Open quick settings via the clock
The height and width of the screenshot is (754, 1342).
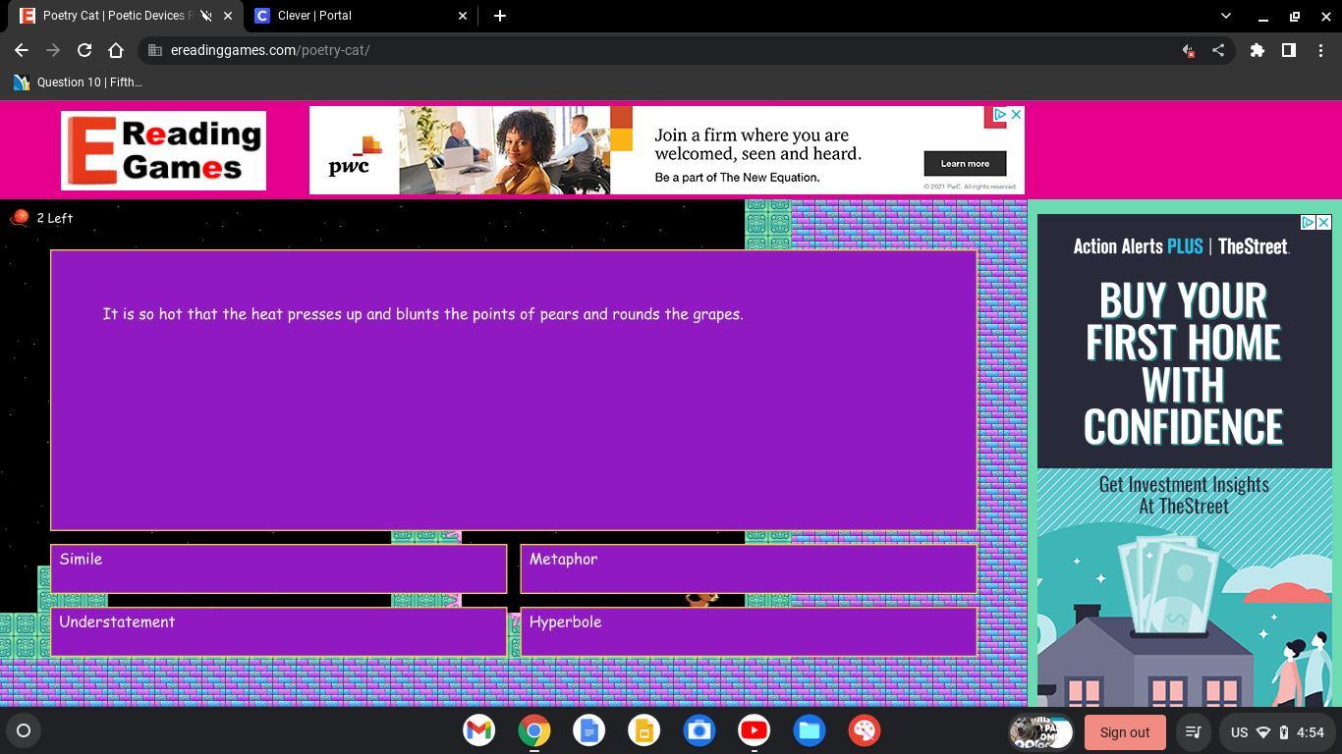point(1311,732)
